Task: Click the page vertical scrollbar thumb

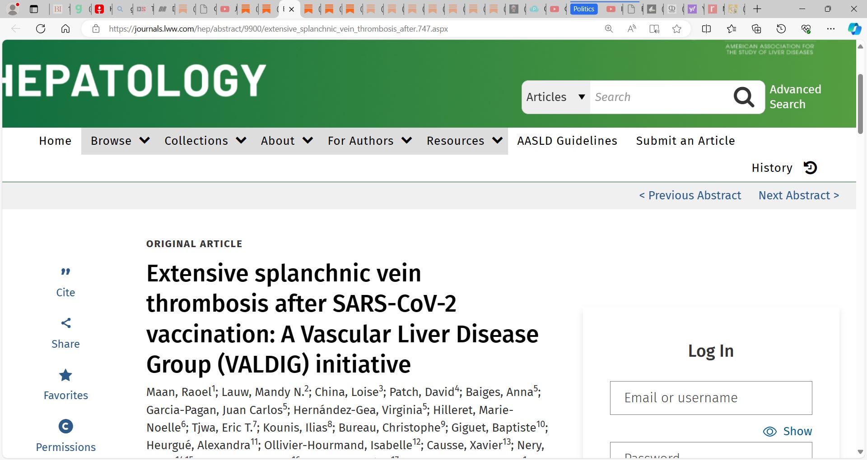Action: (x=860, y=104)
